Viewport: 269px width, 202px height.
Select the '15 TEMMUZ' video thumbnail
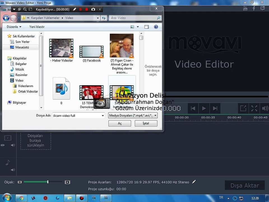pos(91,93)
